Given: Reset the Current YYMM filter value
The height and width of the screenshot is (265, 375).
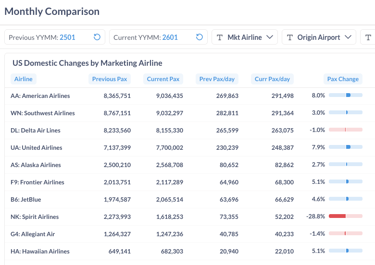Looking at the screenshot, I should (x=200, y=37).
